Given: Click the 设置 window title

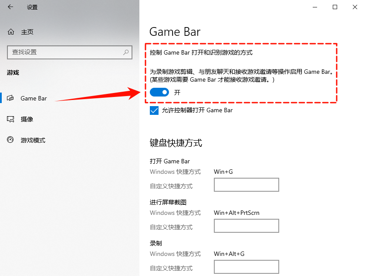Looking at the screenshot, I should (32, 7).
